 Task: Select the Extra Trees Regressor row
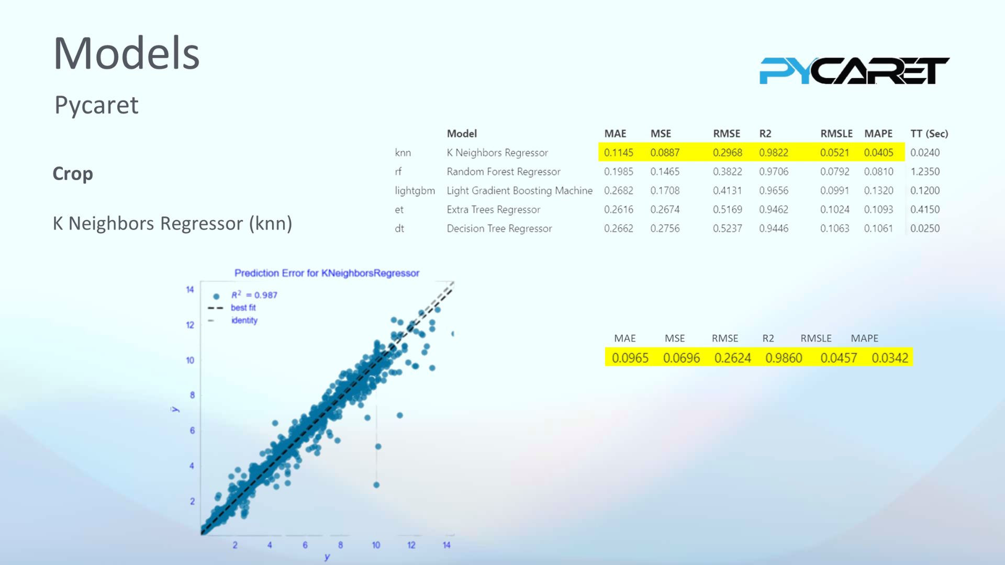pos(493,209)
